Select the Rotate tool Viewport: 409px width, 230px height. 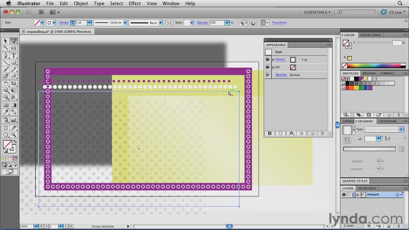point(6,84)
